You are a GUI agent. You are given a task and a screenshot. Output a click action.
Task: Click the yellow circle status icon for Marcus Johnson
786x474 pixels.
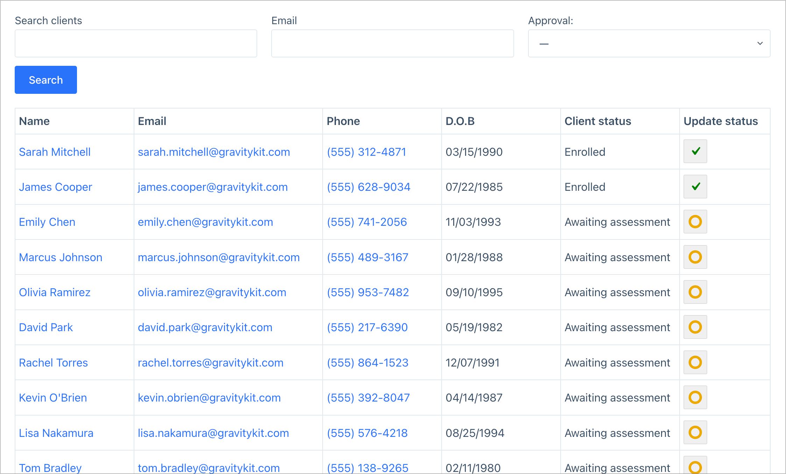695,257
